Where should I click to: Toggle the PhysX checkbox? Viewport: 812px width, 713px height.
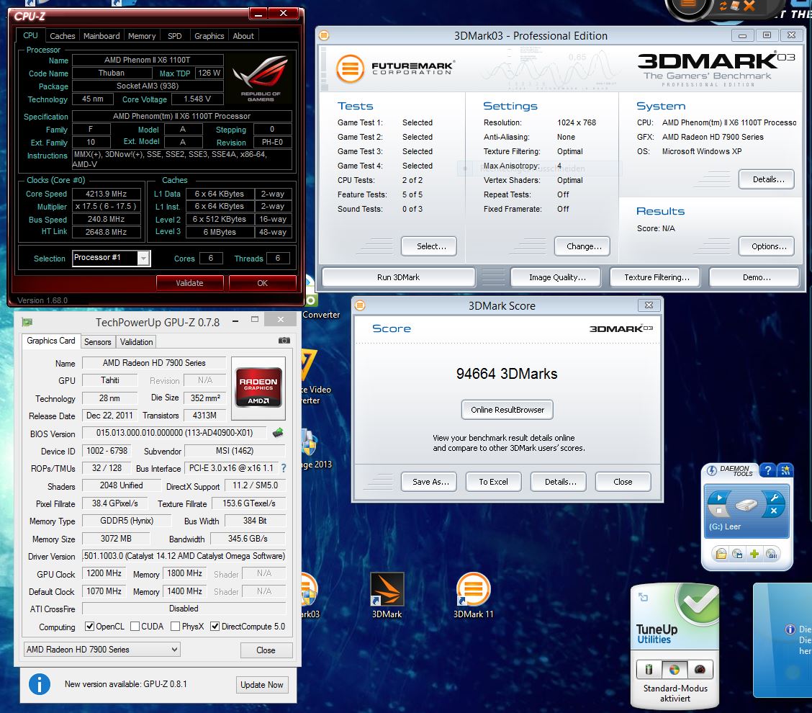tap(176, 626)
